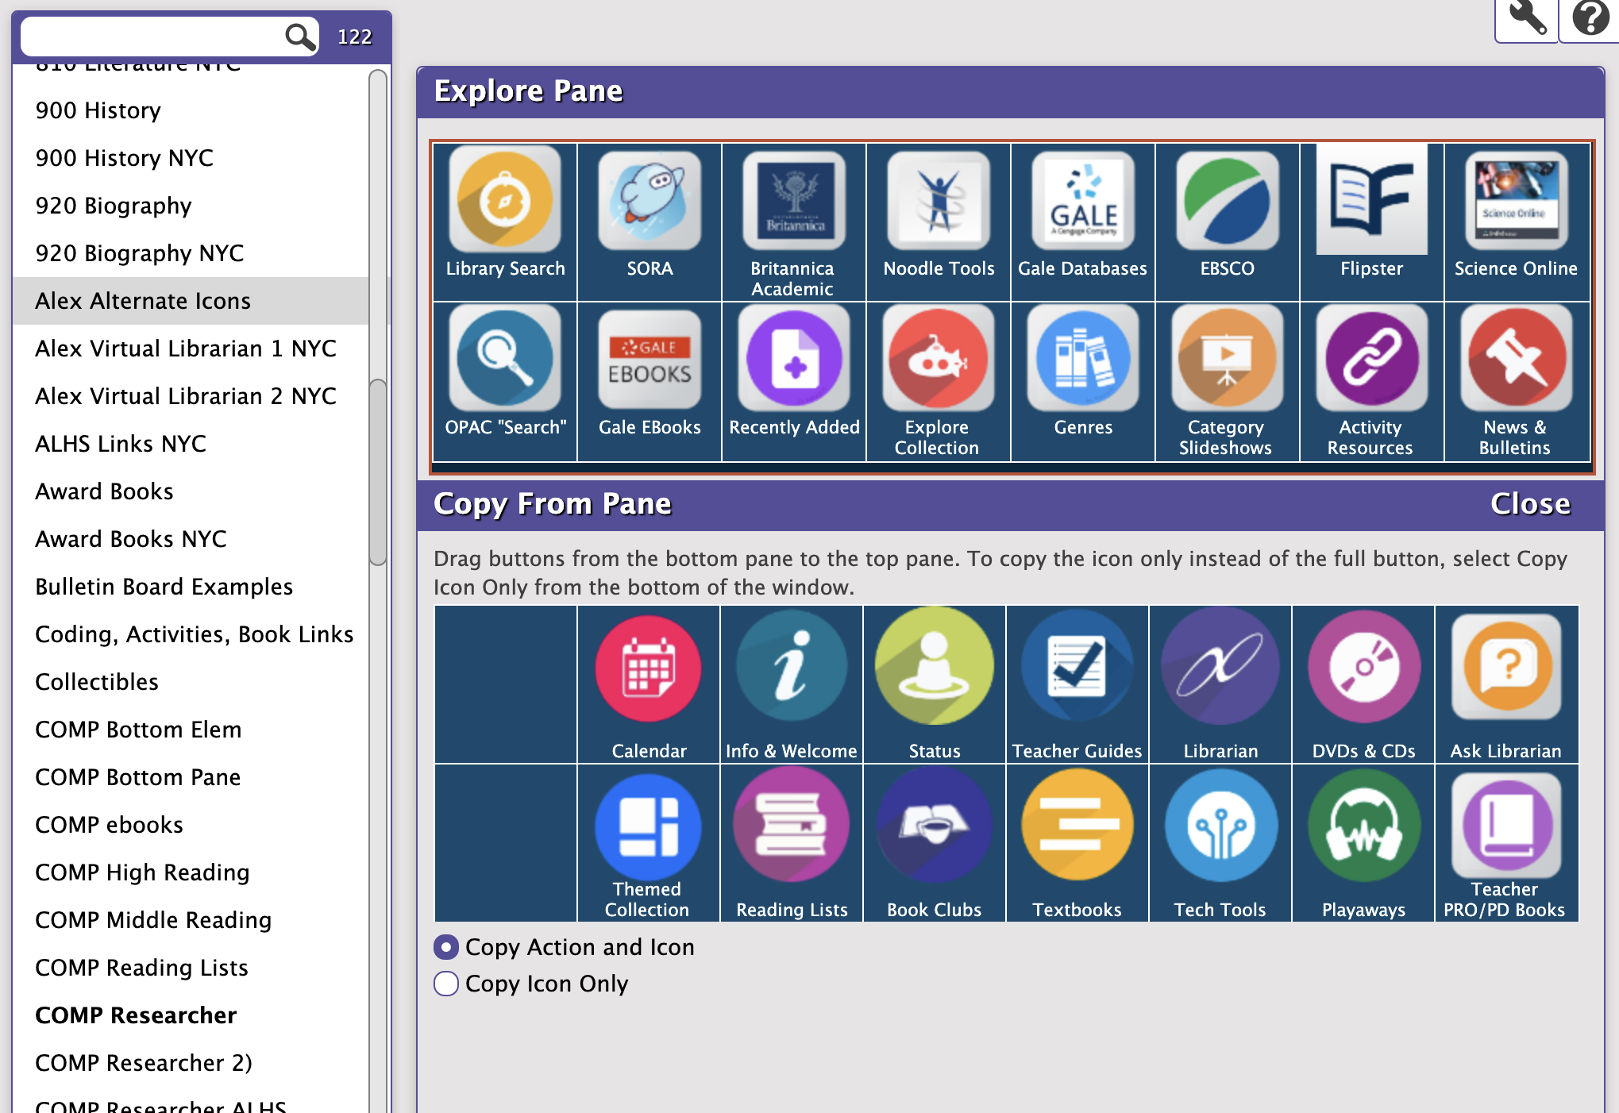Click the Recently Added icon
The height and width of the screenshot is (1113, 1619).
coord(794,358)
